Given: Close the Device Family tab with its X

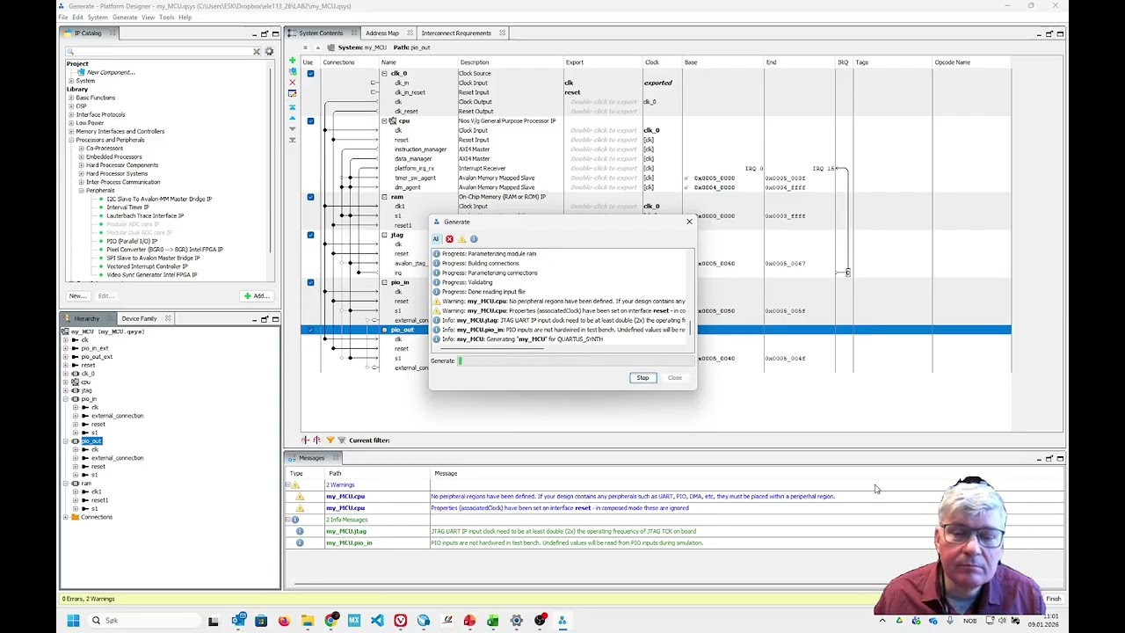Looking at the screenshot, I should coord(168,318).
